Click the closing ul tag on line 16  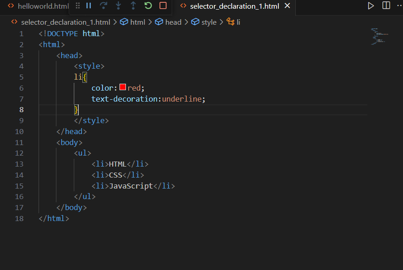[x=85, y=197]
